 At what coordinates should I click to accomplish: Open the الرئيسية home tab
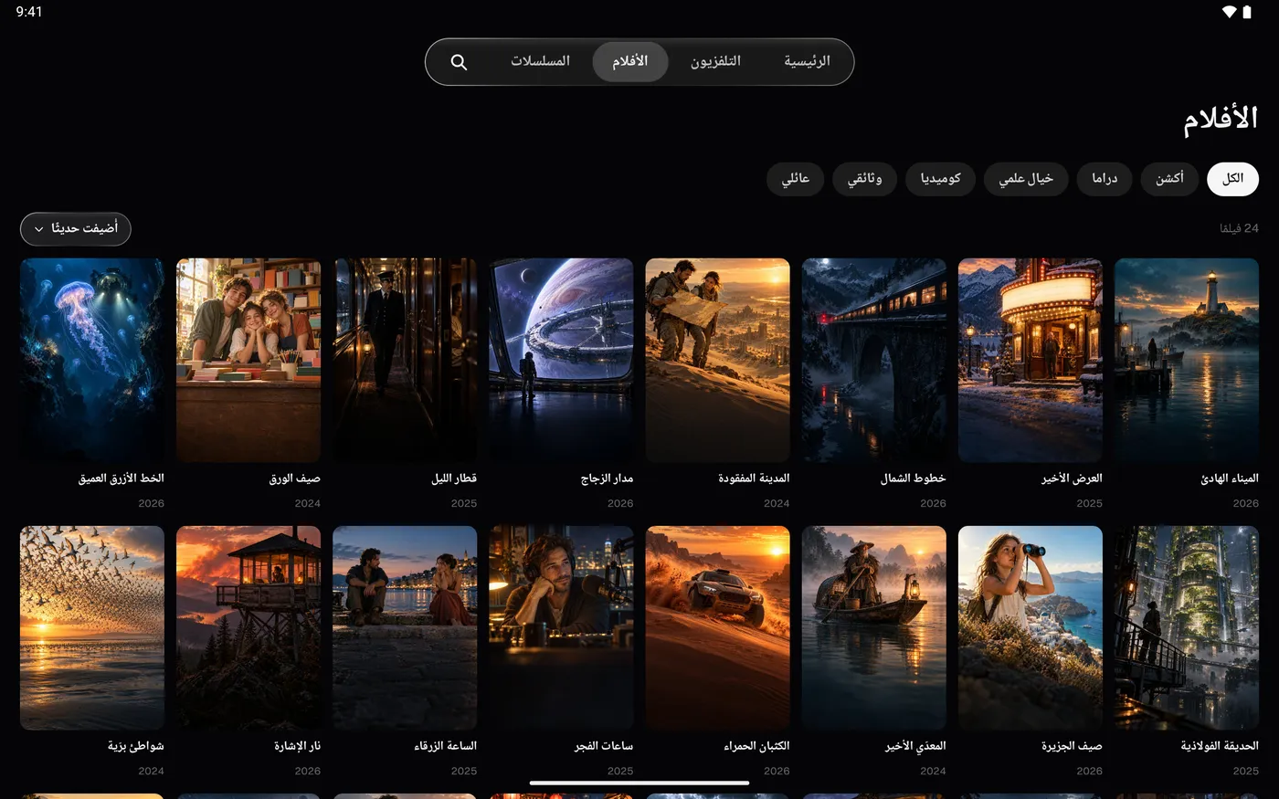pyautogui.click(x=807, y=62)
